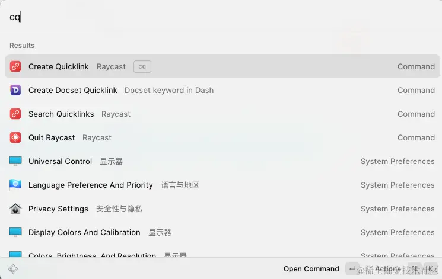This screenshot has height=279, width=442.
Task: Select the Search Quicklinks result
Action: click(x=222, y=114)
